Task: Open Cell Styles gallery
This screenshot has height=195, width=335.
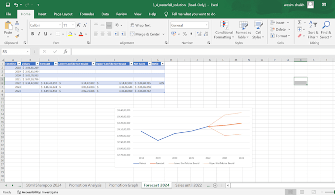Action: coord(258,30)
